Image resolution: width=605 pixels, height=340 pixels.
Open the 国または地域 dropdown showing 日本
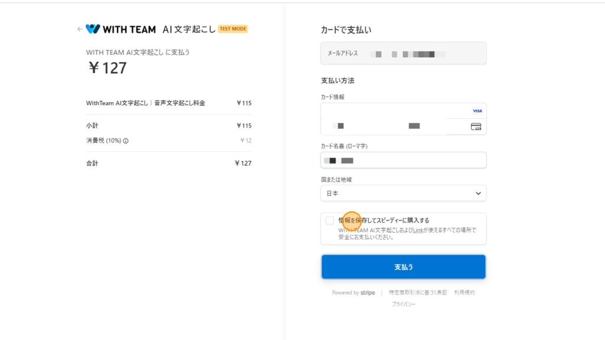(x=403, y=193)
